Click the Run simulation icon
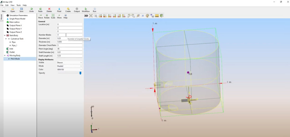 95,10
